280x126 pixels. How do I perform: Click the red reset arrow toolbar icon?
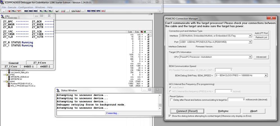pyautogui.click(x=103, y=11)
